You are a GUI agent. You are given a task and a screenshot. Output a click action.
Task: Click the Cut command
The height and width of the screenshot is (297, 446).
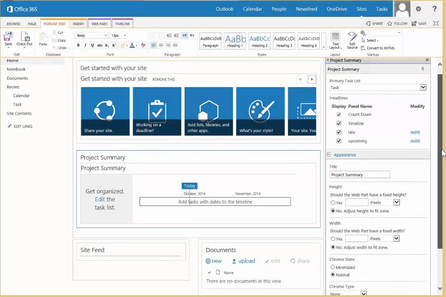click(x=58, y=33)
